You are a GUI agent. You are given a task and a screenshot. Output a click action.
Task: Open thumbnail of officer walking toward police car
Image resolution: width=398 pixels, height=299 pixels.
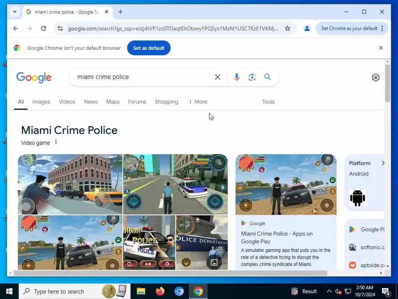(x=175, y=184)
